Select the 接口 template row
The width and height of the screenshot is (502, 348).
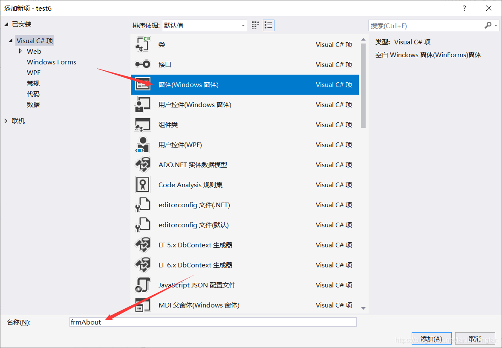click(245, 64)
